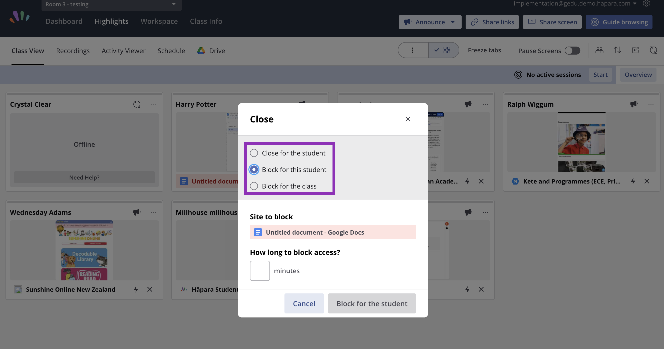This screenshot has height=349, width=664.
Task: Click the Hāpara Student tab on Millhouse's tile
Action: pos(209,289)
